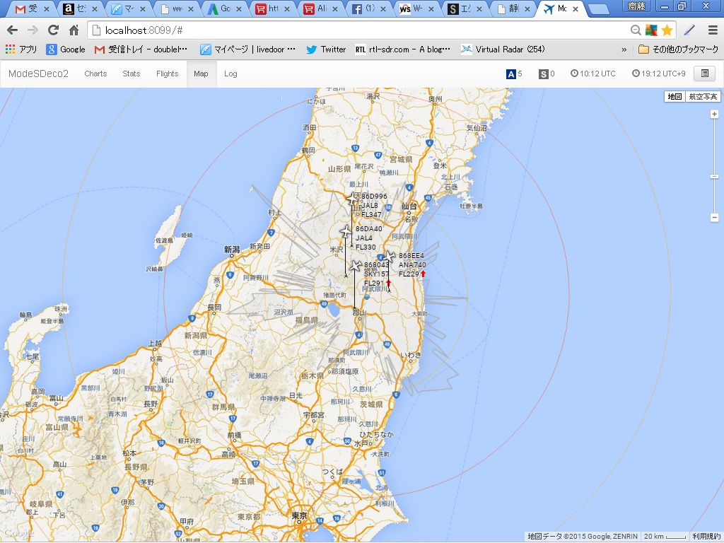724x543 pixels.
Task: Click the FL229 altitude label
Action: (409, 274)
